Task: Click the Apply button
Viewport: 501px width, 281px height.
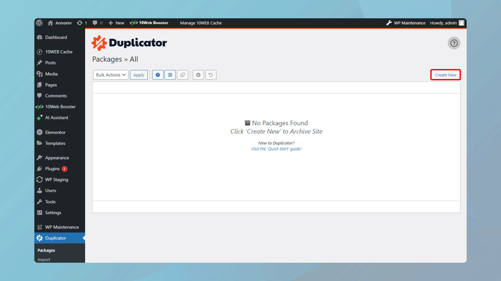Action: [139, 75]
